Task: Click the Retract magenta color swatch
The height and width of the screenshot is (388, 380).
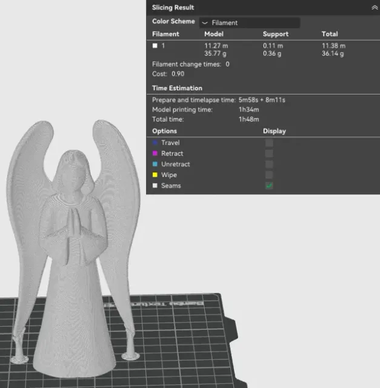Action: [x=155, y=153]
